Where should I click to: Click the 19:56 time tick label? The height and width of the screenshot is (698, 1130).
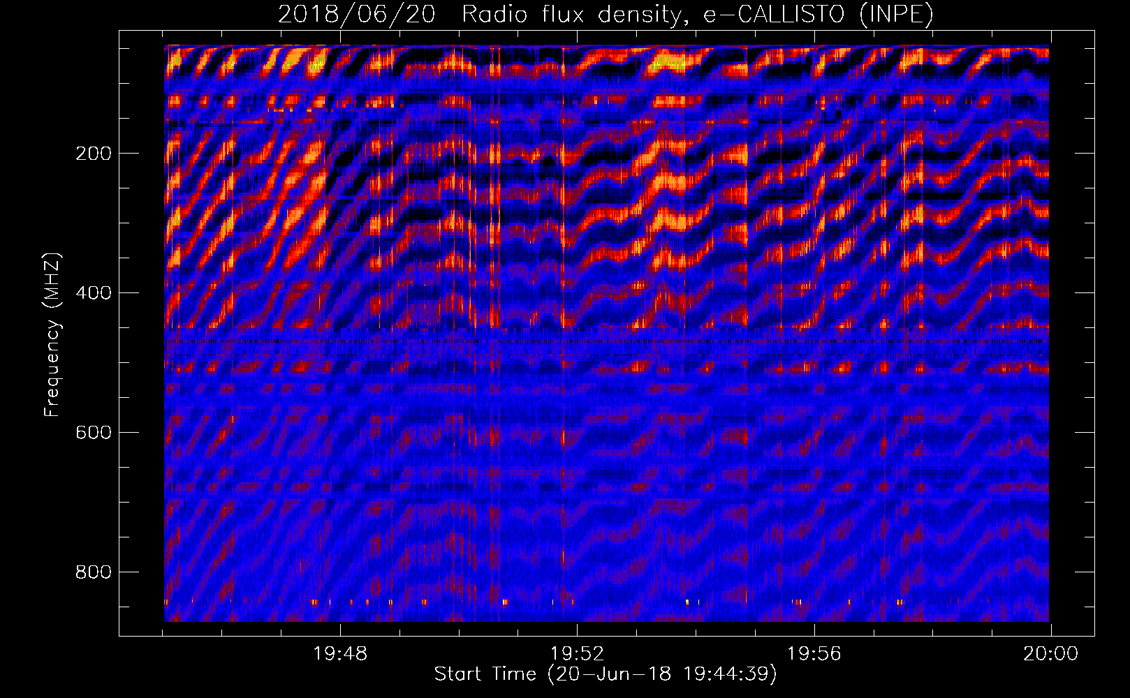click(x=814, y=654)
